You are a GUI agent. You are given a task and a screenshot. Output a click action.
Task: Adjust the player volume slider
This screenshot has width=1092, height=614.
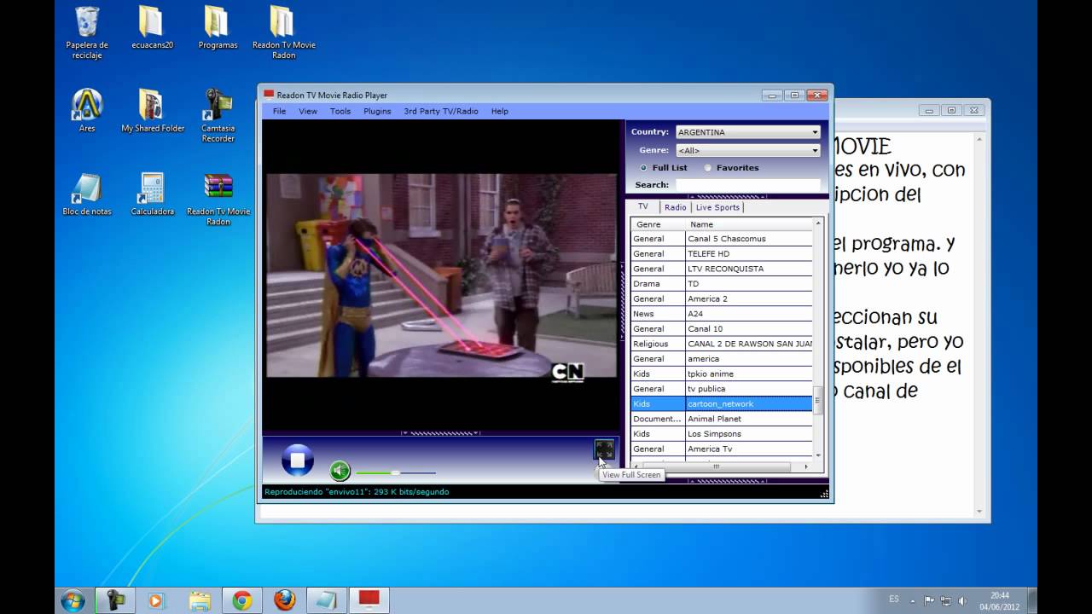pyautogui.click(x=395, y=472)
